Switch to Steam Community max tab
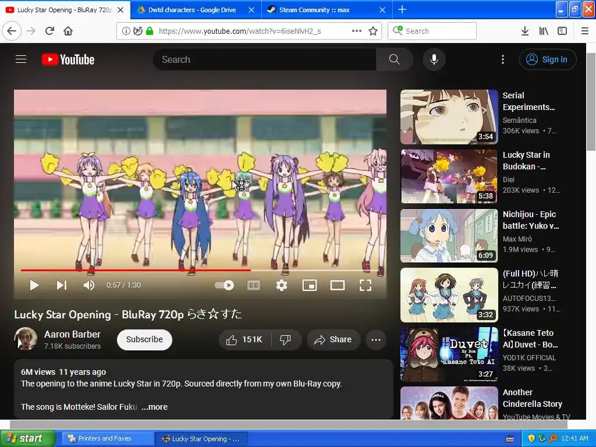The height and width of the screenshot is (447, 596). point(314,10)
